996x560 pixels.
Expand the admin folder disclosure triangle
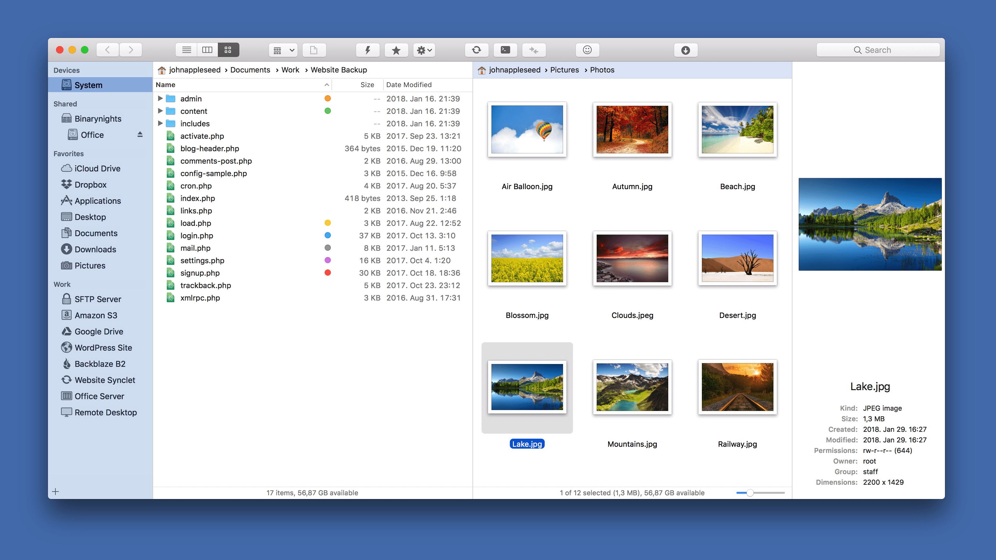160,99
